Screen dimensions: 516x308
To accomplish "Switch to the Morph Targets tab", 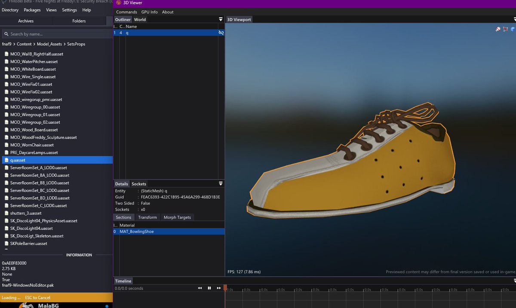I will click(x=177, y=217).
